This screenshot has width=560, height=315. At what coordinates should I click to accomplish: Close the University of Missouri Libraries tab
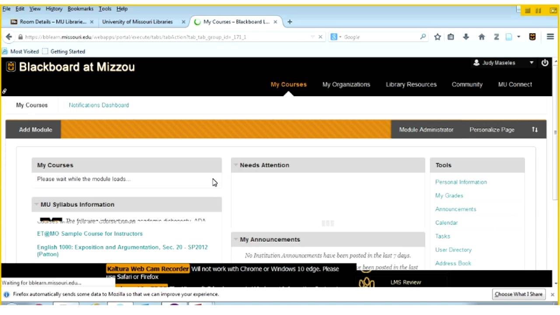point(183,22)
